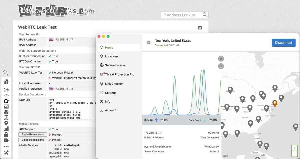Viewport: 300px width, 159px height.
Task: Collapse panel with right-pointing chevron button
Action: click(x=221, y=58)
